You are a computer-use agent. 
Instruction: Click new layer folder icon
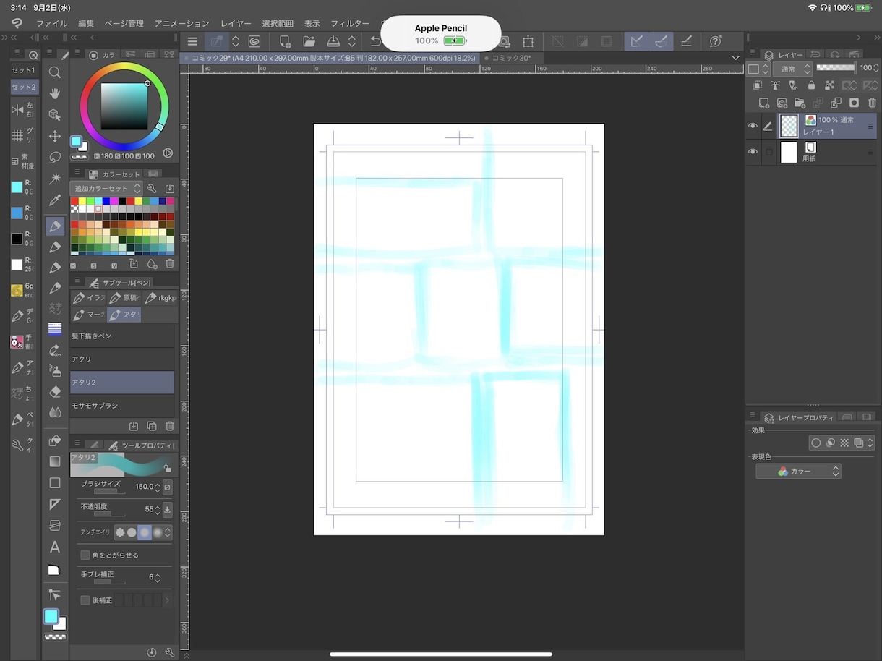800,103
